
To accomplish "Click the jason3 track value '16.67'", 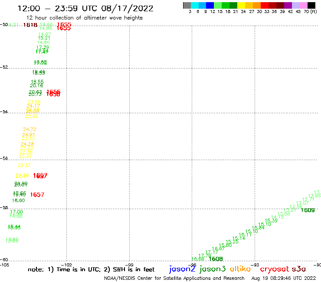I will (218, 249).
